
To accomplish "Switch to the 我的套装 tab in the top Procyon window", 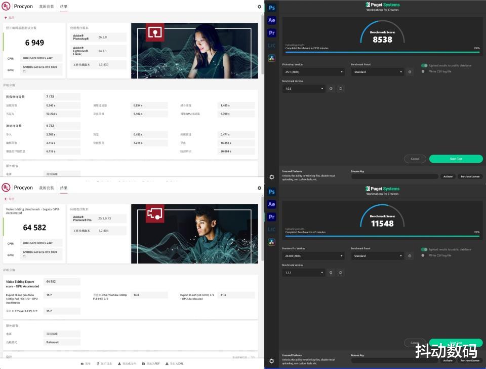I will (47, 7).
